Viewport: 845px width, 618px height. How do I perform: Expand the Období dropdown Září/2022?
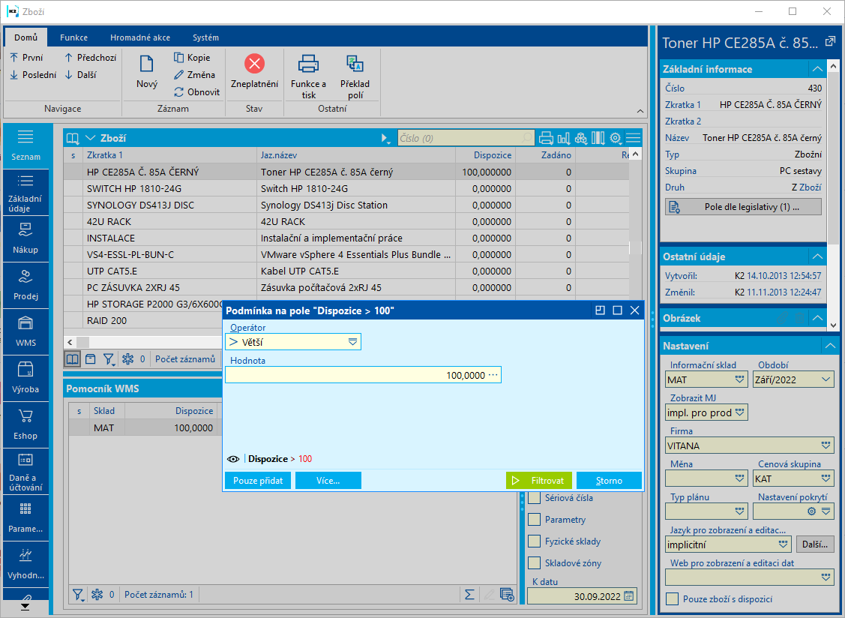[x=826, y=379]
